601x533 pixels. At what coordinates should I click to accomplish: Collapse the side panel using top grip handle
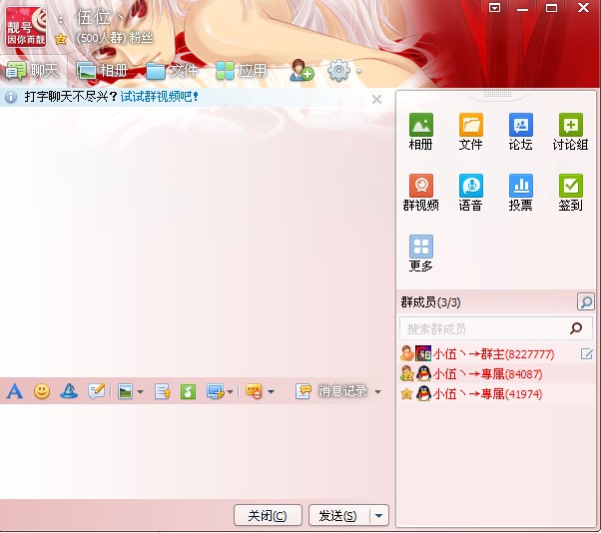tap(497, 94)
